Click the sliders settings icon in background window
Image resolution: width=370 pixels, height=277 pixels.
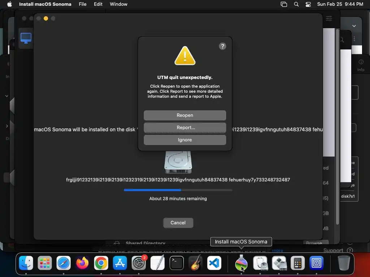click(x=329, y=18)
